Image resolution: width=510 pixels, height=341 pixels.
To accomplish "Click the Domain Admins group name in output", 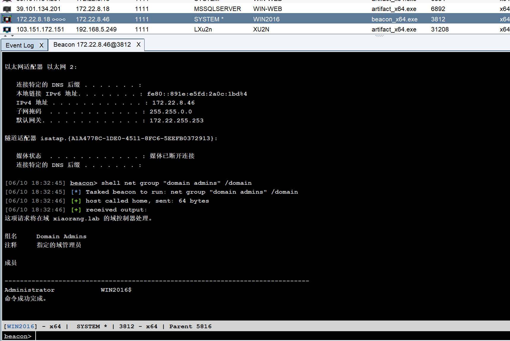I will pos(61,236).
